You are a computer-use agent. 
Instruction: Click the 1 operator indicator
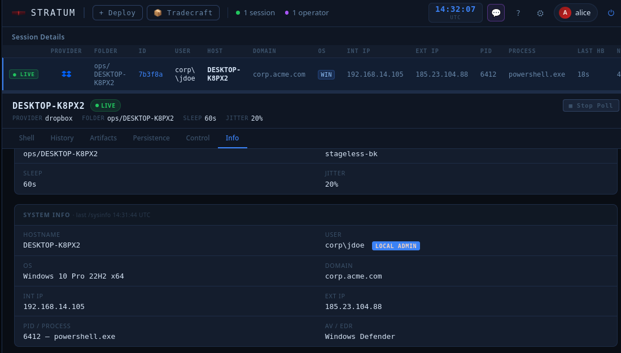(x=307, y=12)
